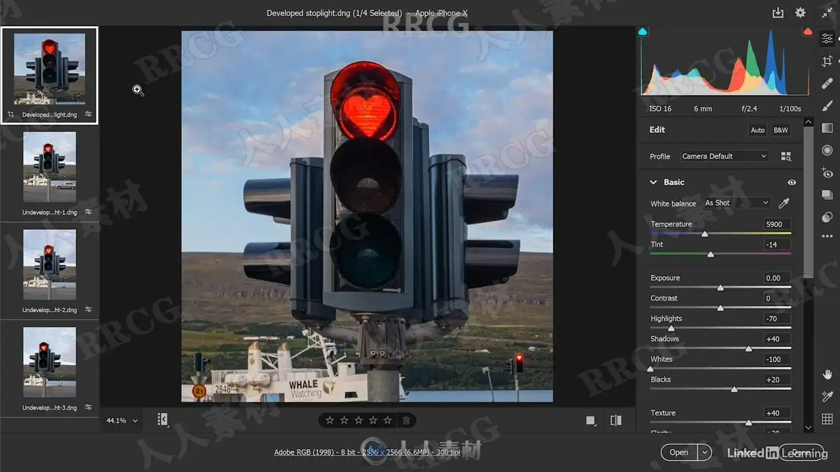Select the Red Eye removal tool
Screen dimensions: 840x472
[827, 172]
